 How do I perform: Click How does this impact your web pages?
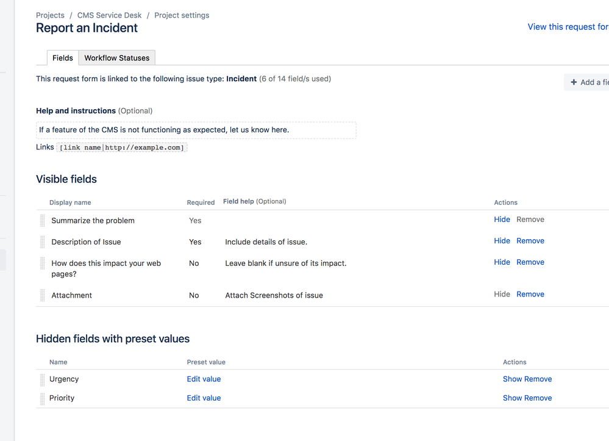click(x=106, y=268)
